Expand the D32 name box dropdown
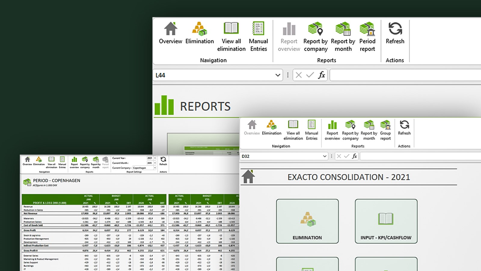 (x=325, y=156)
